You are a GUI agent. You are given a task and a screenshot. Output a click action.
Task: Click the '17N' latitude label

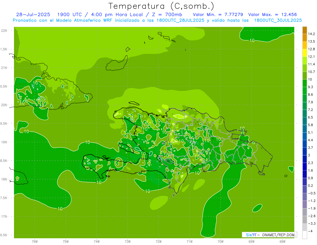pos(4,216)
